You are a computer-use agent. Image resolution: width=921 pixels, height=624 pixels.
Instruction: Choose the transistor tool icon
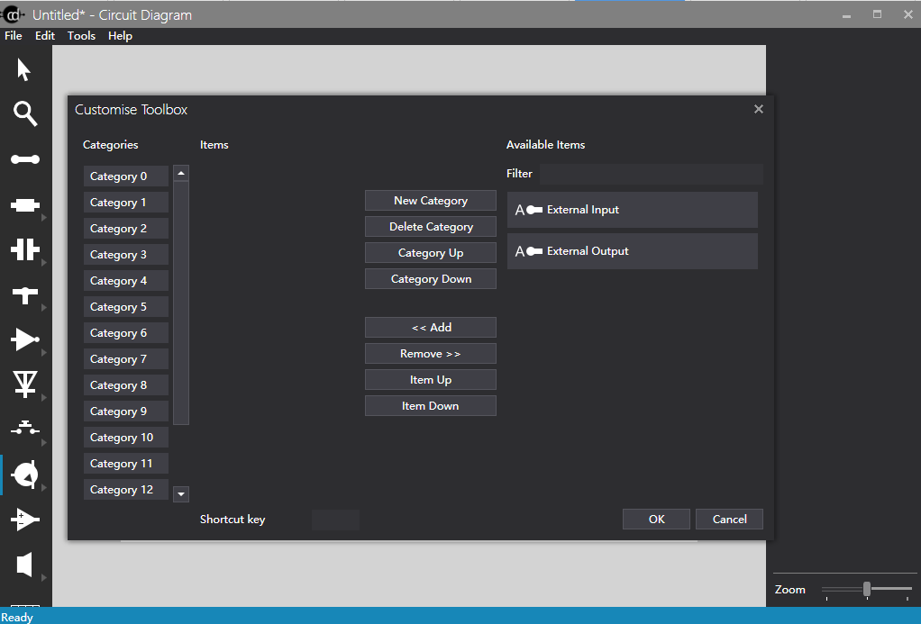(x=25, y=475)
